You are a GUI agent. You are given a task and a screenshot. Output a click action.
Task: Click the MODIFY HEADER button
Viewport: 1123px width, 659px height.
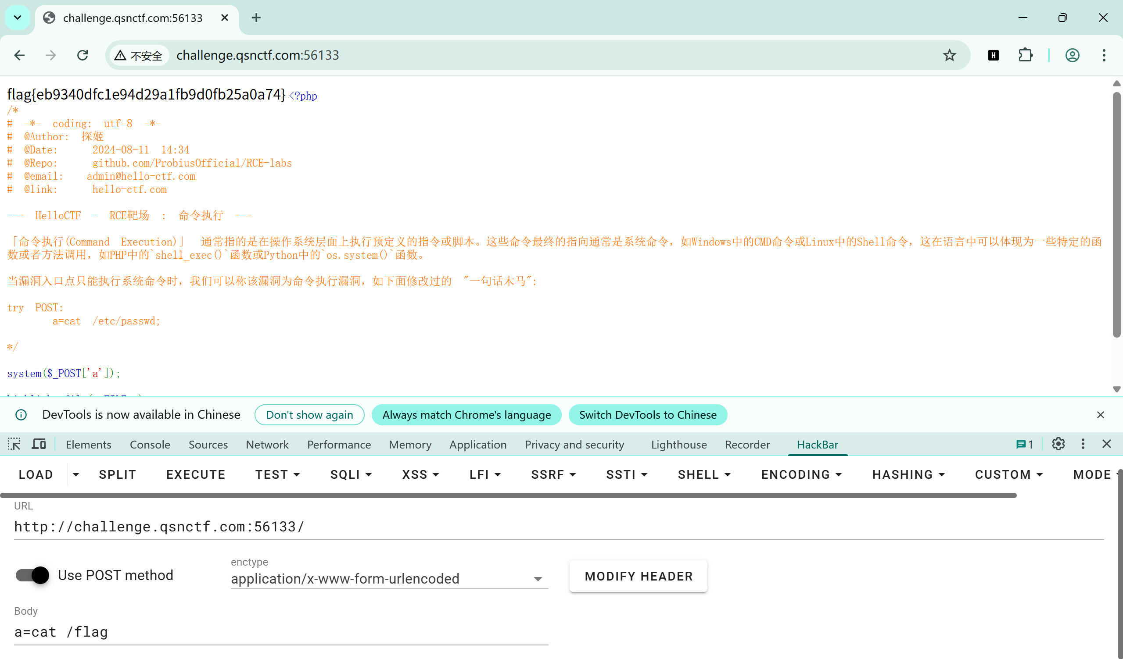638,576
